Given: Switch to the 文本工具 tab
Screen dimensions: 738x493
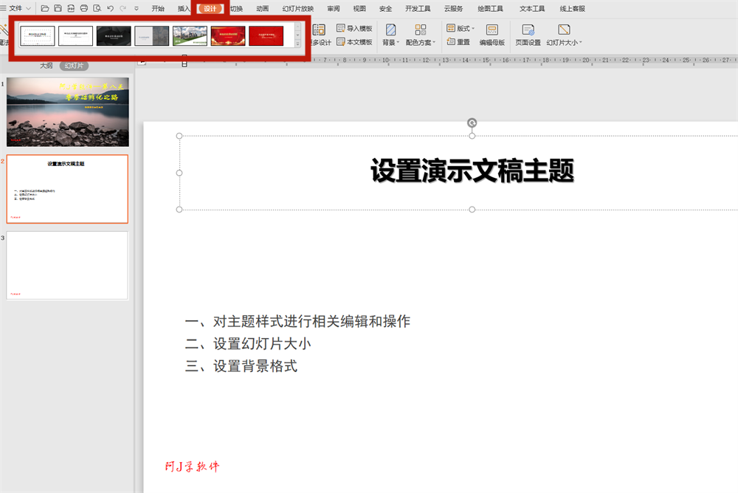Looking at the screenshot, I should coord(532,8).
